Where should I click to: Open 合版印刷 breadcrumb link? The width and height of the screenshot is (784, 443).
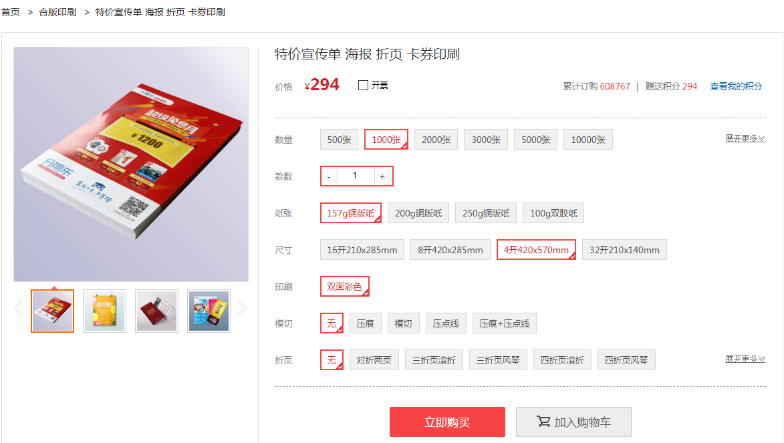[57, 12]
